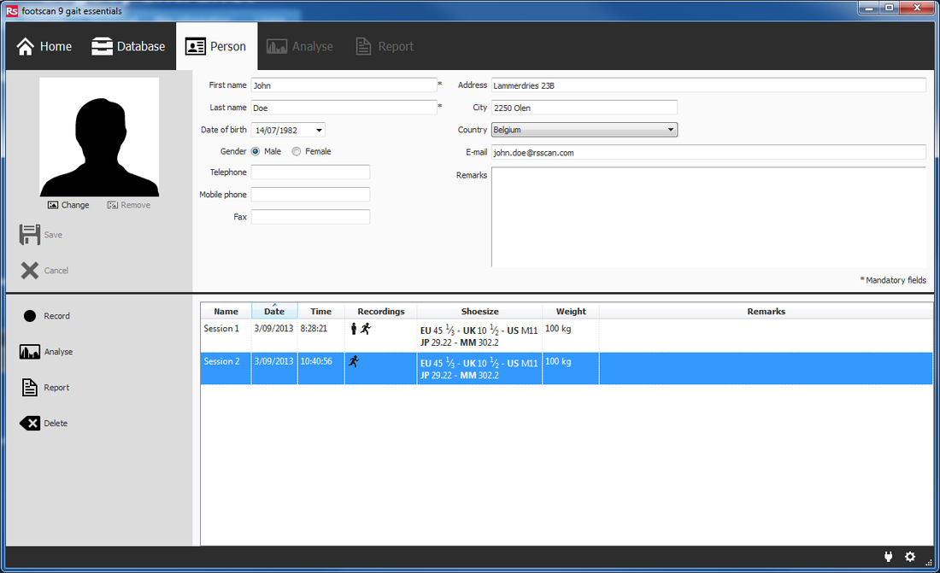Viewport: 940px width, 573px height.
Task: Open the Analyse tab in top bar
Action: click(x=300, y=46)
